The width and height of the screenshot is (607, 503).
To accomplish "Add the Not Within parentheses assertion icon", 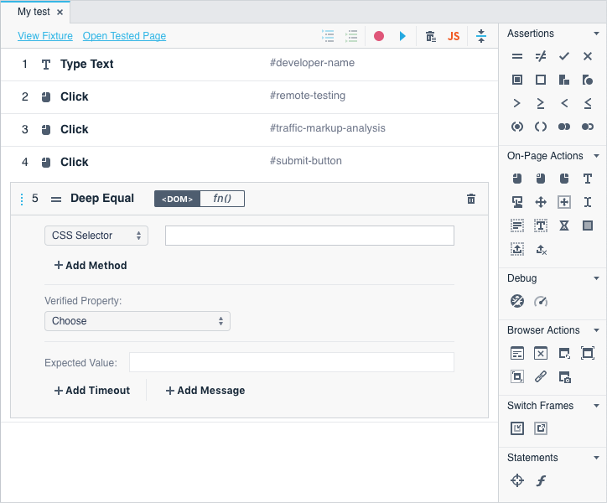I will pos(541,127).
